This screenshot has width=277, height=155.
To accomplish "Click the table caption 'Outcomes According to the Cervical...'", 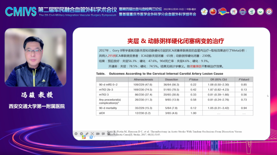I will tap(166, 74).
